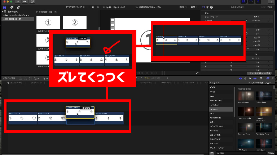Open the selection tool dropdown
The height and width of the screenshot is (155, 277).
(46, 78)
